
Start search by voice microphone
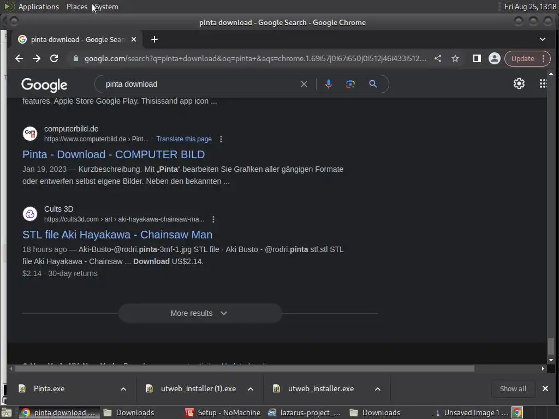(328, 84)
